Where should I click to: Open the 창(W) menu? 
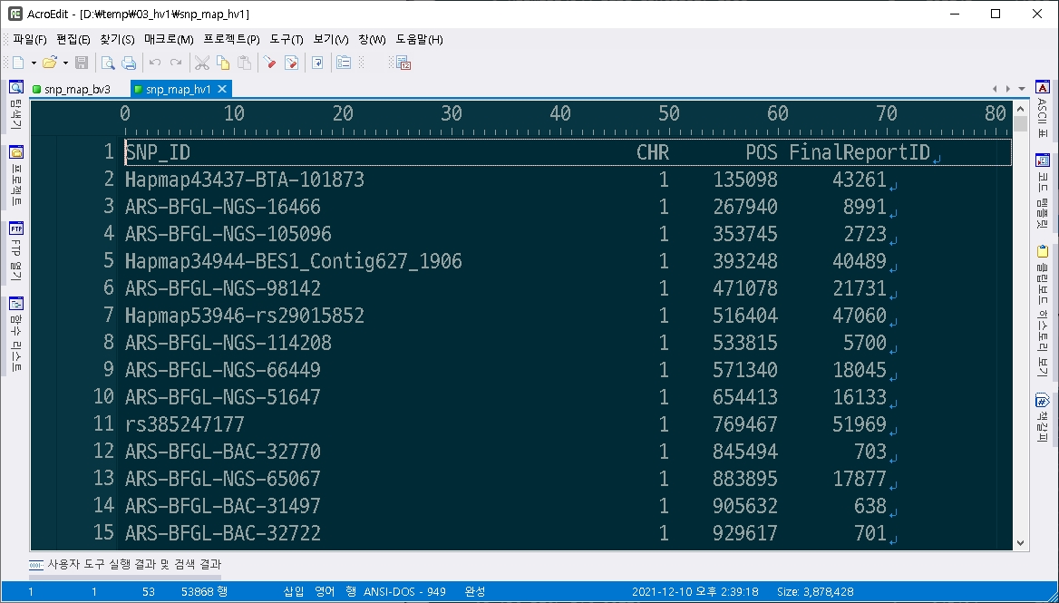pyautogui.click(x=372, y=39)
